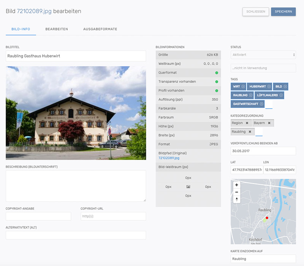This screenshot has height=266, width=304.
Task: Zoom out on the map
Action: click(x=237, y=192)
